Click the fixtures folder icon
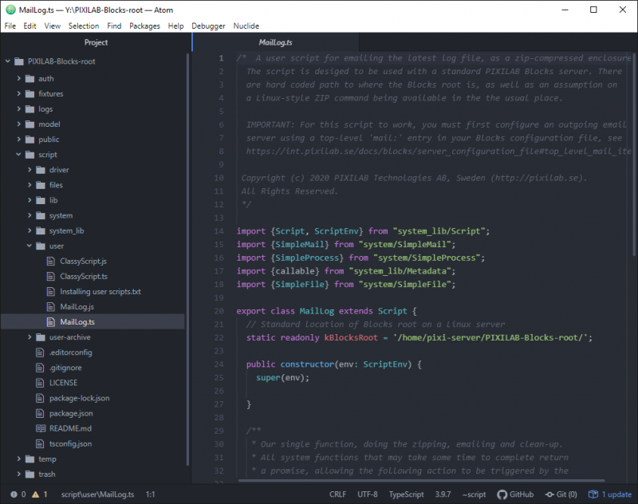The image size is (638, 504). (x=30, y=93)
